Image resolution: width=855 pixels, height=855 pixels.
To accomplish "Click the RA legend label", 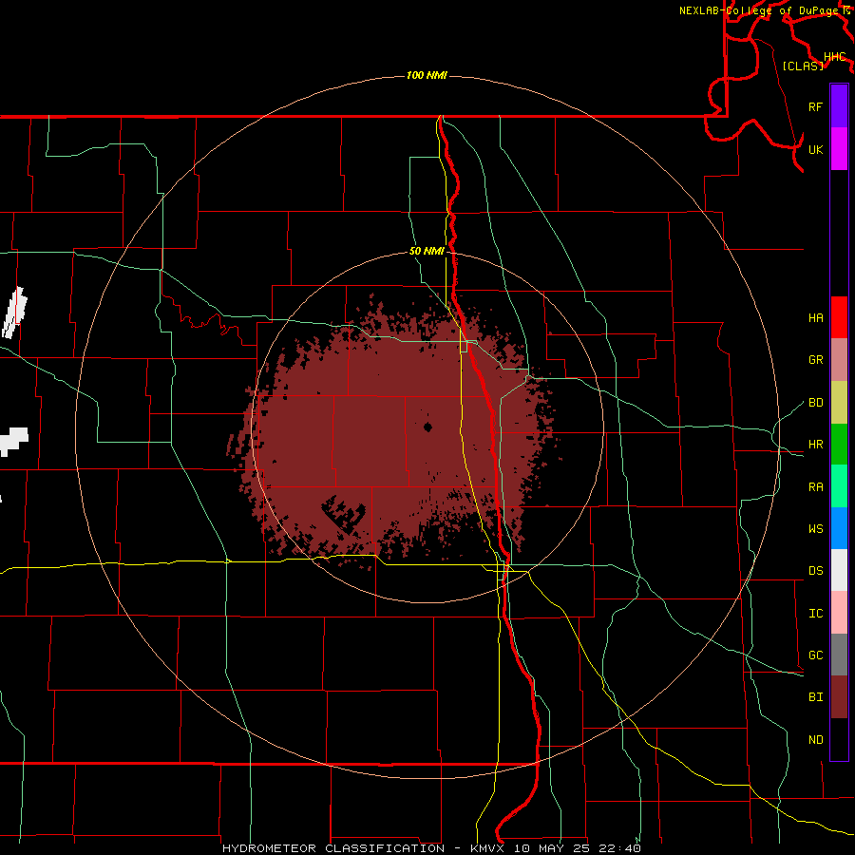I will click(816, 487).
